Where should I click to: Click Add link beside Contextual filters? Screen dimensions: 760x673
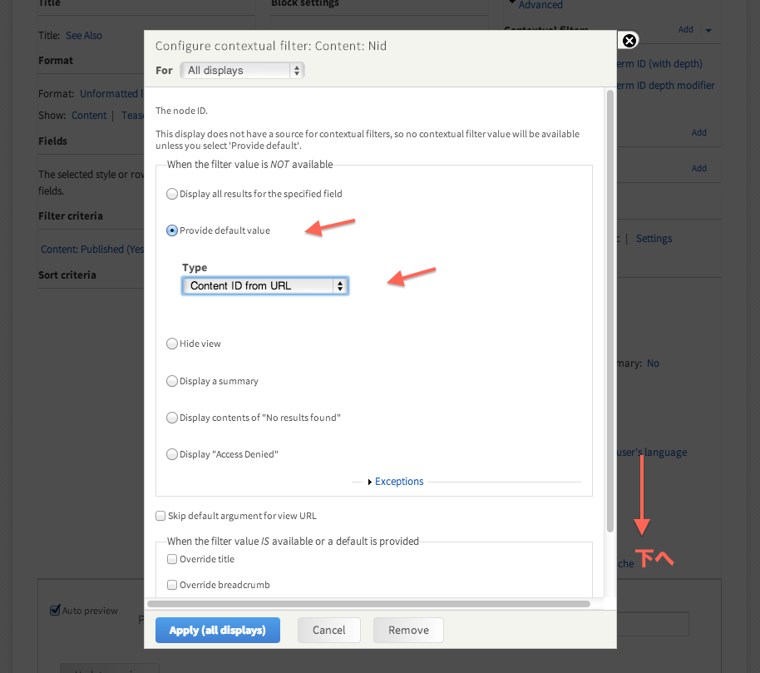point(685,30)
